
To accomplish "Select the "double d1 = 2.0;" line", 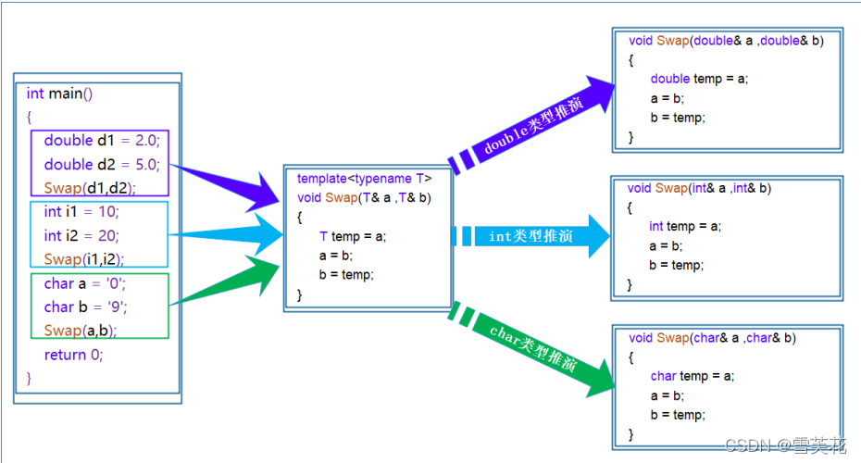I will click(x=102, y=141).
